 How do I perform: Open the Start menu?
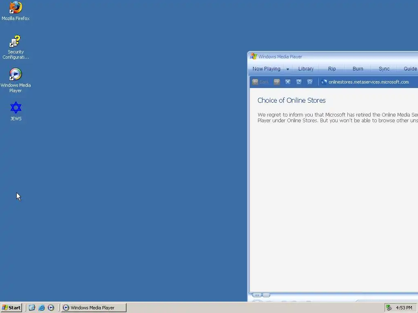[11, 308]
